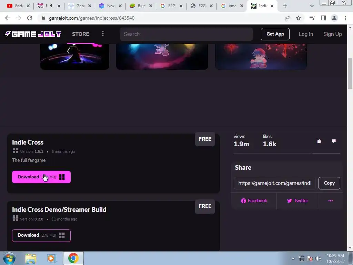This screenshot has height=265, width=353.
Task: Click the Sign Up link
Action: click(333, 34)
